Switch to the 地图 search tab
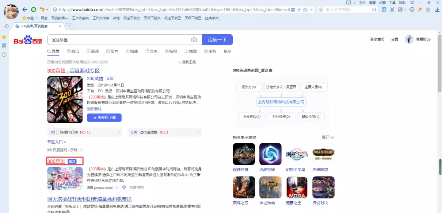Image resolution: width=442 pixels, height=213 pixels. [x=191, y=51]
